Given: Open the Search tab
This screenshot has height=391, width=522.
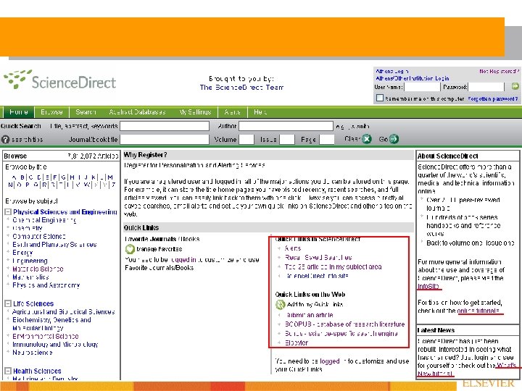Looking at the screenshot, I should click(x=86, y=112).
